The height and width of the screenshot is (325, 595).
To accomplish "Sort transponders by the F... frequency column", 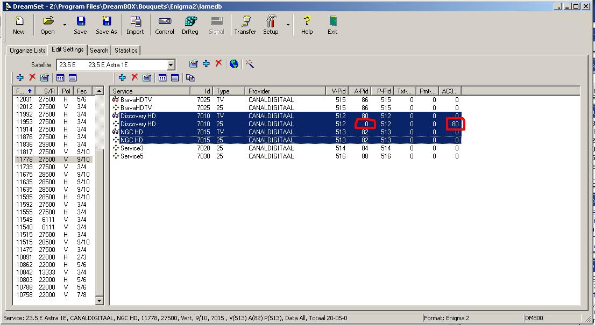I will tap(24, 91).
